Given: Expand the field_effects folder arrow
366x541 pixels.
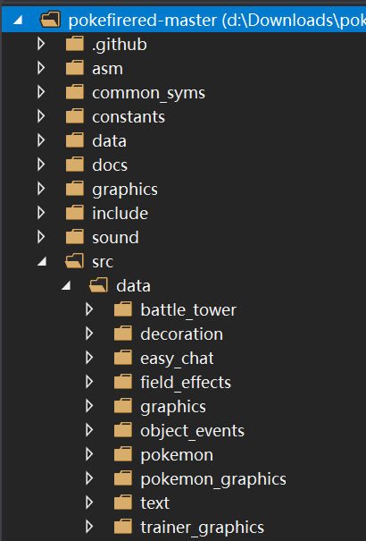Looking at the screenshot, I should [89, 382].
